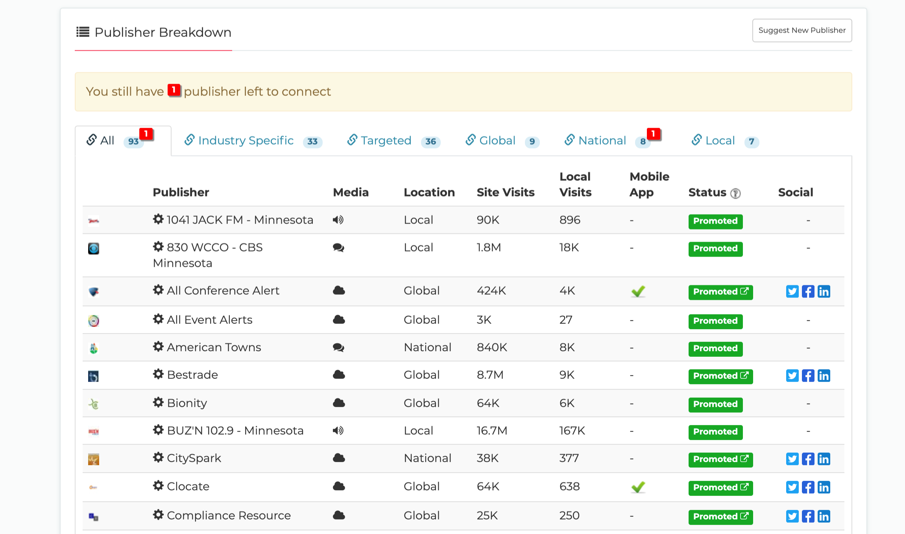Open the Global tab
Image resolution: width=905 pixels, height=534 pixels.
(502, 141)
